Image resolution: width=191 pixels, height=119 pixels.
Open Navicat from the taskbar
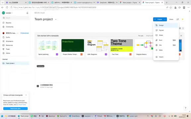point(62,116)
